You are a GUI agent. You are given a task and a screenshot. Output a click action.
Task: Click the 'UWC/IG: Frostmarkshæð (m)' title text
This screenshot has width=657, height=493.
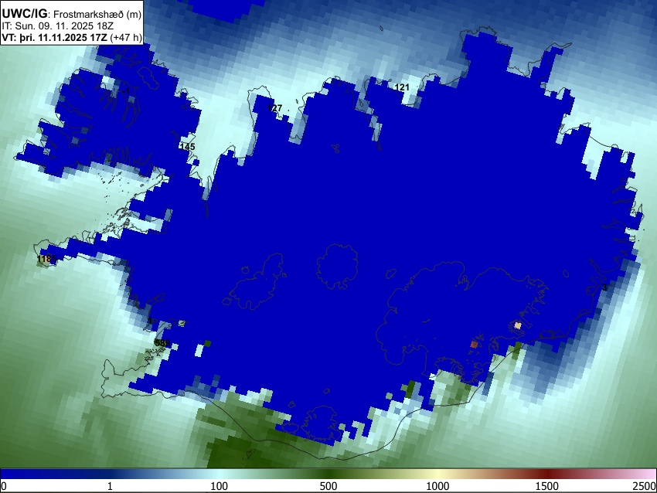pyautogui.click(x=72, y=14)
